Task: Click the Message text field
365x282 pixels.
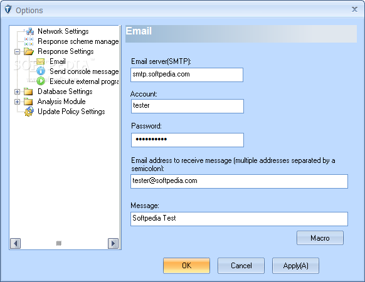Action: point(240,219)
